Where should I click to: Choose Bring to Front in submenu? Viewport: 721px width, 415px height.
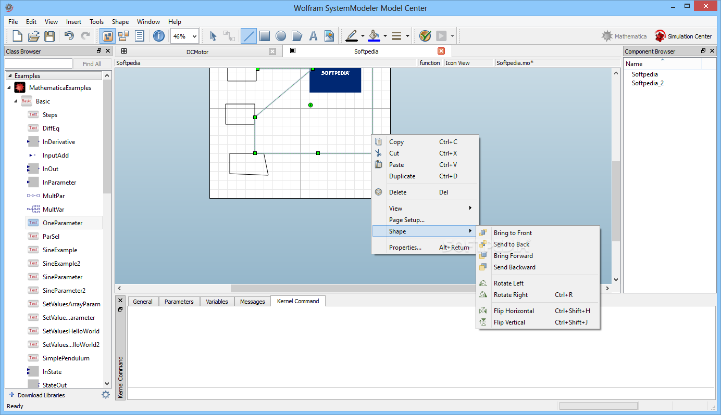point(538,232)
